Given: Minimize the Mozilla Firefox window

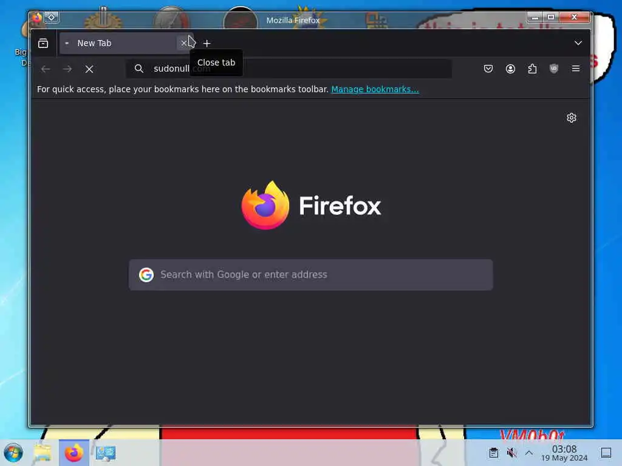Looking at the screenshot, I should [x=535, y=17].
